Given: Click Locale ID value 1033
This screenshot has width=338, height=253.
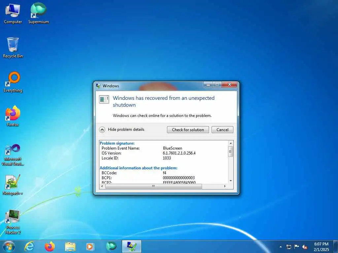Looking at the screenshot, I should pos(167,158).
